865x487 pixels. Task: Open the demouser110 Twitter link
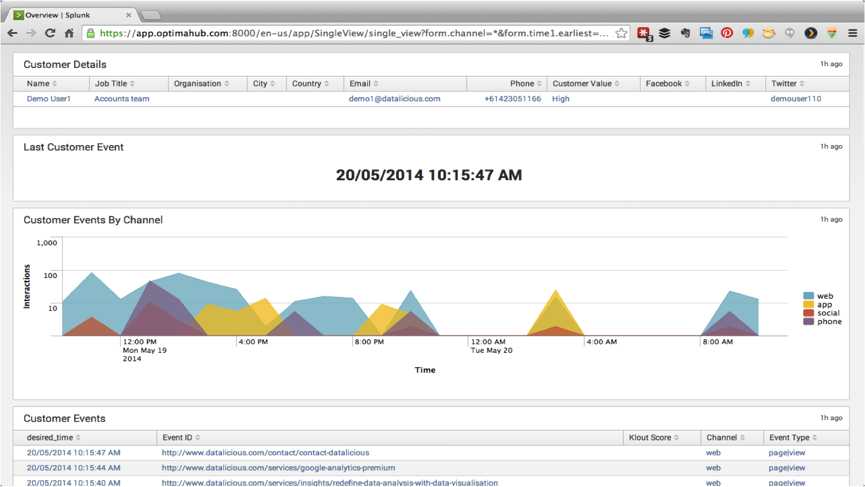pos(796,99)
